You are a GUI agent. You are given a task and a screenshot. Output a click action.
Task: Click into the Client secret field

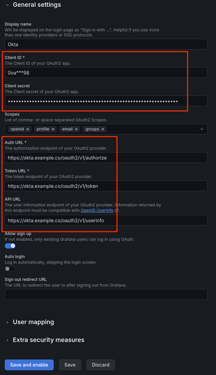pos(106,101)
